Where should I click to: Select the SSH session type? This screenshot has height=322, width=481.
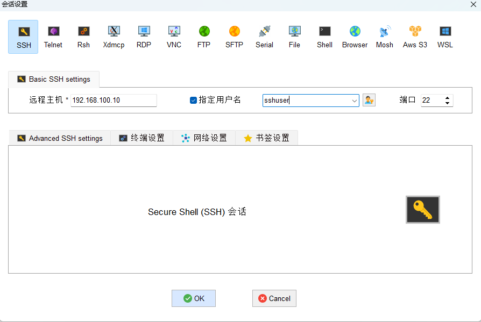click(23, 37)
